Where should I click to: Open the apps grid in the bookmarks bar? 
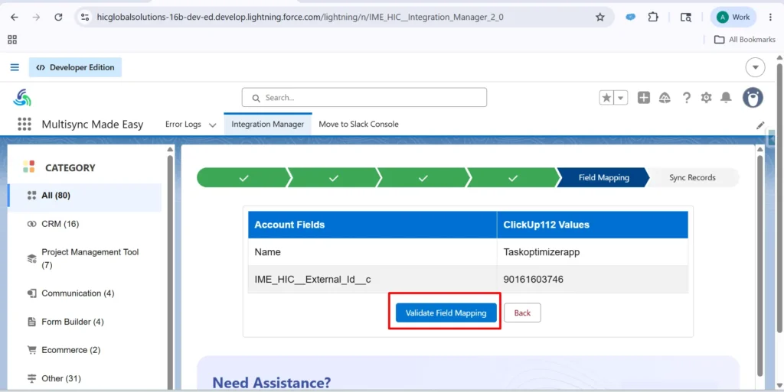[12, 40]
